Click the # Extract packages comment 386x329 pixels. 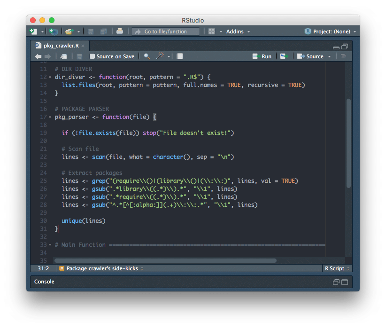pos(92,173)
